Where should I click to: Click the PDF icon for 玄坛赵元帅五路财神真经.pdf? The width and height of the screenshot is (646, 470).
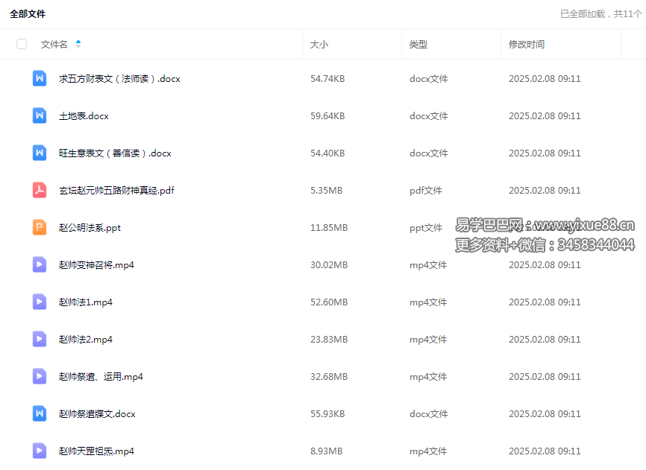click(40, 190)
